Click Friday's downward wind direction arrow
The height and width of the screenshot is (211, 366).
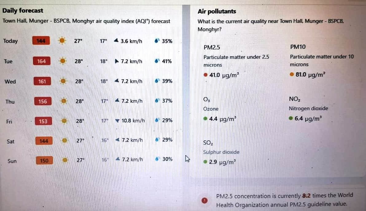(117, 121)
